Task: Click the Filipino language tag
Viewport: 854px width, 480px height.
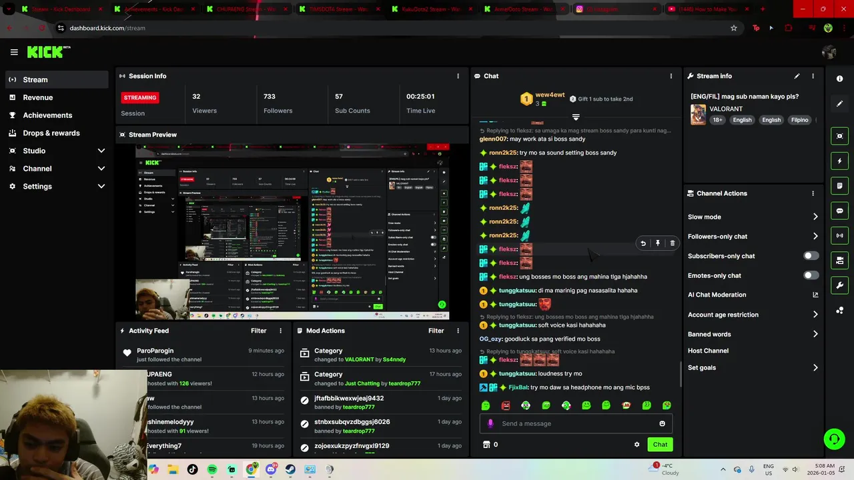Action: 799,120
